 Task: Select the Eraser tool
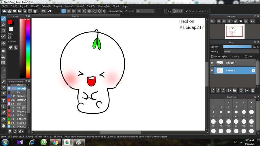pyautogui.click(x=3, y=25)
